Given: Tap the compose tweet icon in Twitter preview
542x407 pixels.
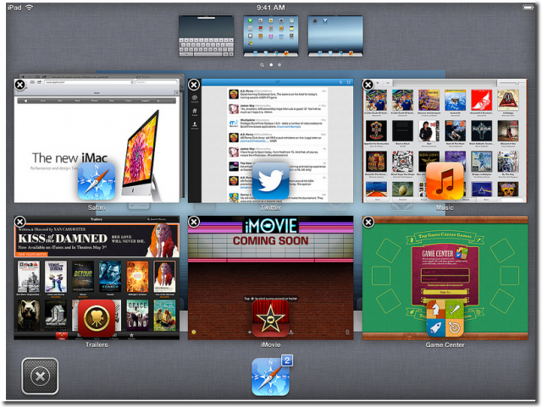Looking at the screenshot, I should point(349,82).
